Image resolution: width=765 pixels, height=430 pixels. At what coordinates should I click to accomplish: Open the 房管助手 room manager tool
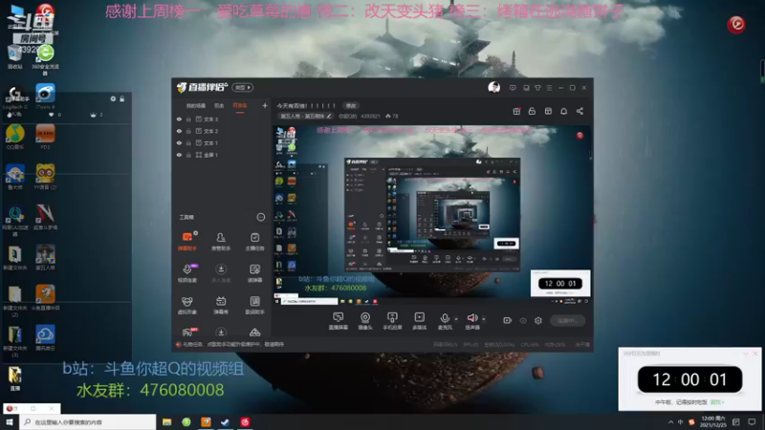[x=221, y=241]
